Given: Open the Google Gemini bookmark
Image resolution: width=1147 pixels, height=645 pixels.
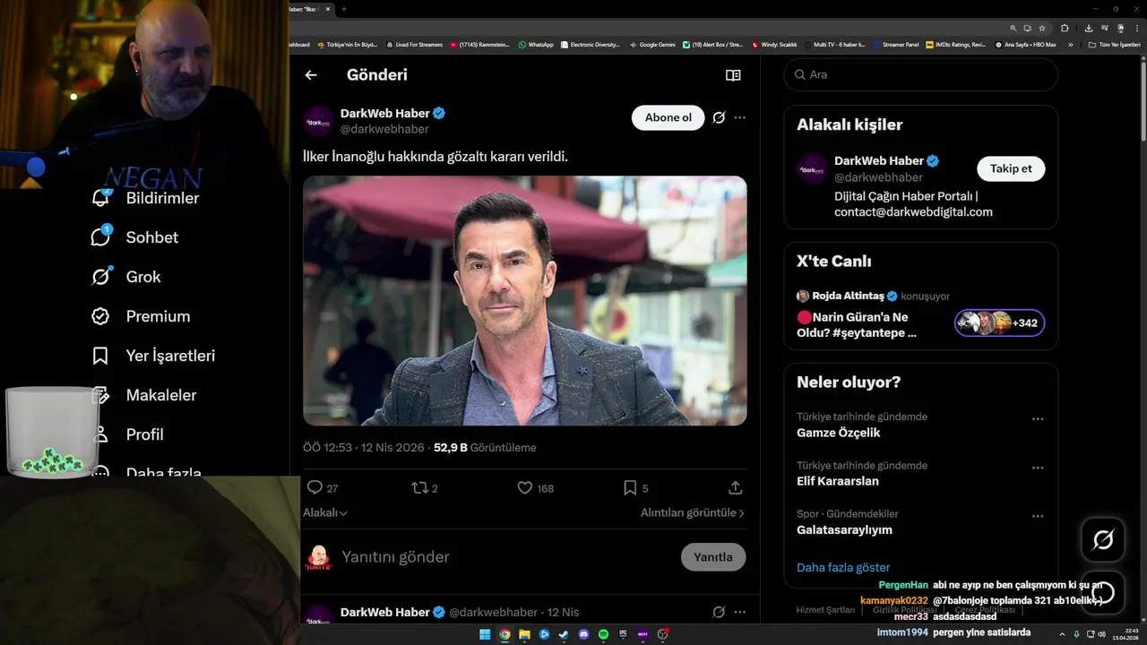Looking at the screenshot, I should 652,44.
